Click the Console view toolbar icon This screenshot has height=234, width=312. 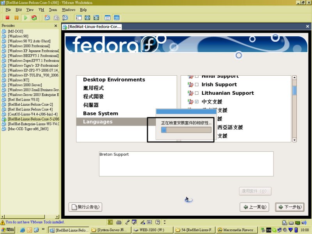point(117,18)
